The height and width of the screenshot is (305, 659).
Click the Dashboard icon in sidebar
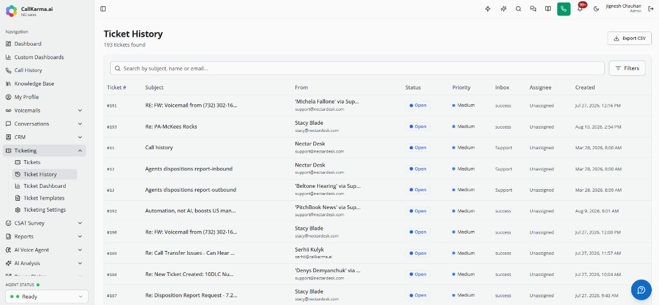click(x=8, y=44)
